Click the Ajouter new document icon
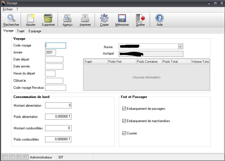Screen dimensions: 225x161 31,18
